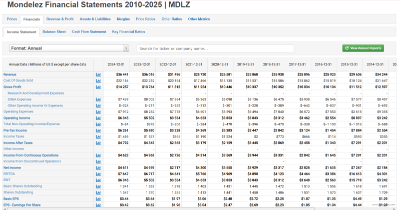Screen dimensions: 400x210
Task: Click chart icon next to Net Income
Action: point(98,167)
